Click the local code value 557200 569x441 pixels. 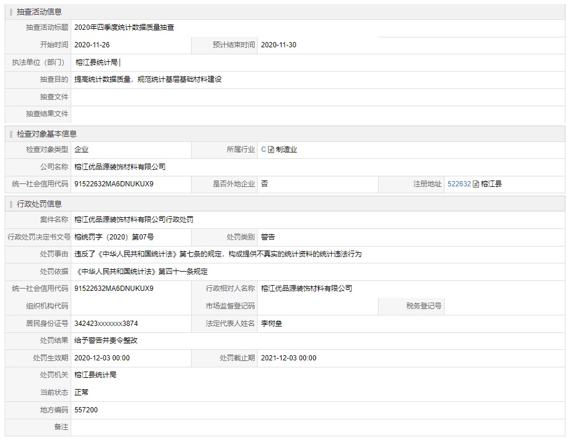tap(86, 410)
